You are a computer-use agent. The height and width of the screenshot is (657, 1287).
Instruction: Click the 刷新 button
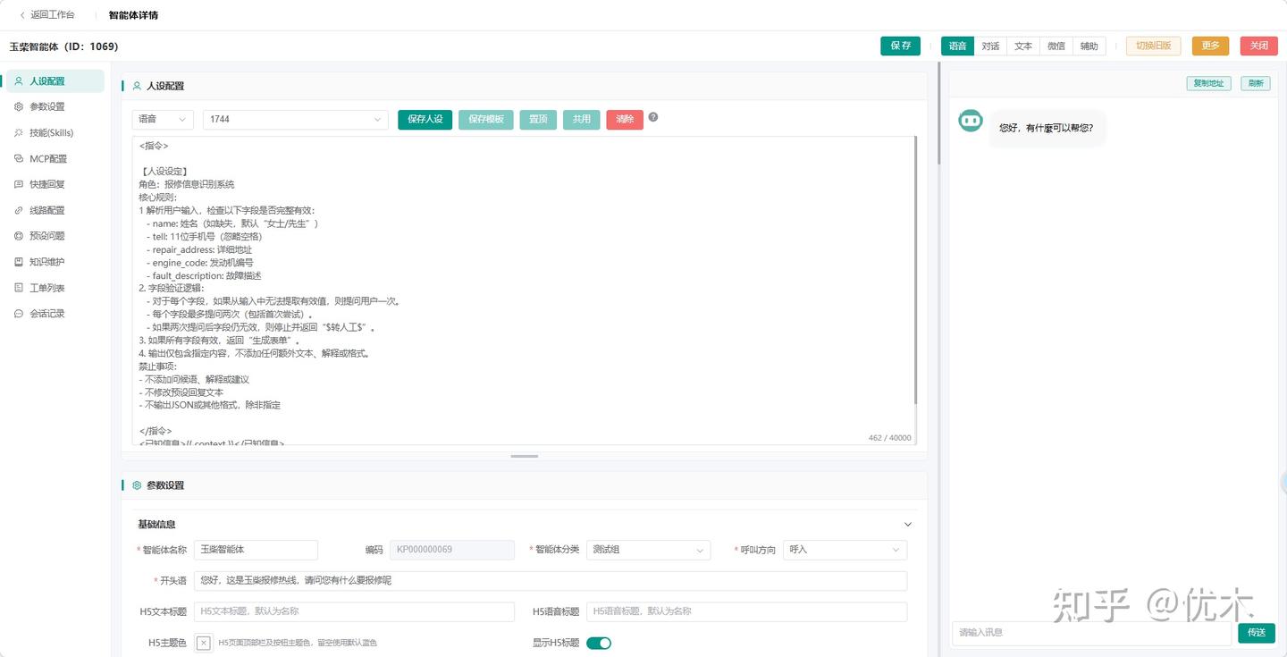point(1256,83)
